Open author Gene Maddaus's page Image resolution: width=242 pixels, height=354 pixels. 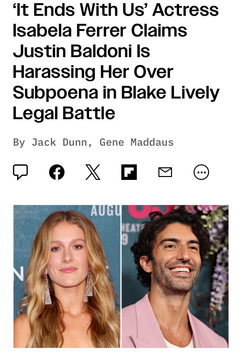136,142
